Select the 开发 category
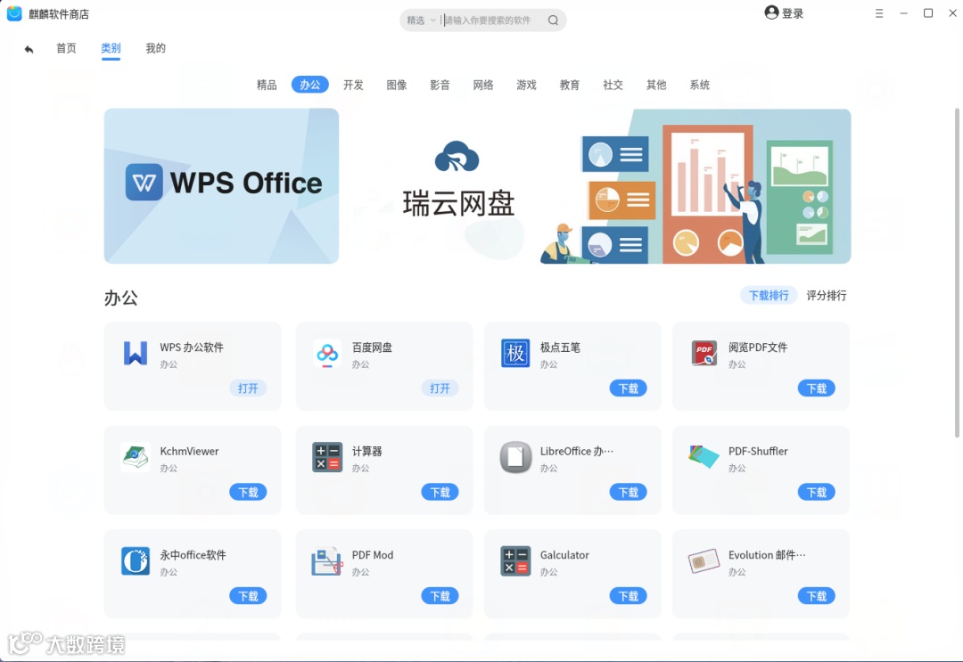The height and width of the screenshot is (662, 963). 353,85
